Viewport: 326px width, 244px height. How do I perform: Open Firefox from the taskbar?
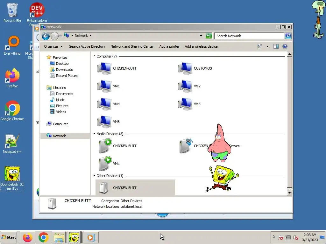27,237
